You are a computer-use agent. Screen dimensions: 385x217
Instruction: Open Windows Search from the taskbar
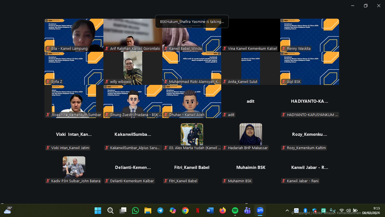tap(110, 210)
